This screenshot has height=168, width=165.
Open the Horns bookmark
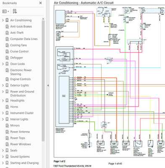pyautogui.click(x=14, y=107)
